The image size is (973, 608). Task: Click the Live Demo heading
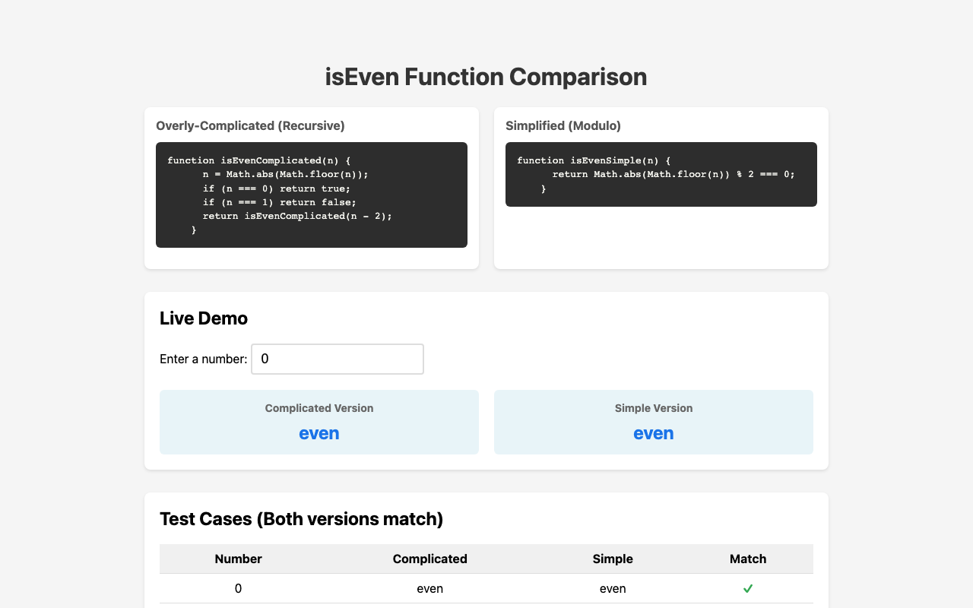point(204,318)
